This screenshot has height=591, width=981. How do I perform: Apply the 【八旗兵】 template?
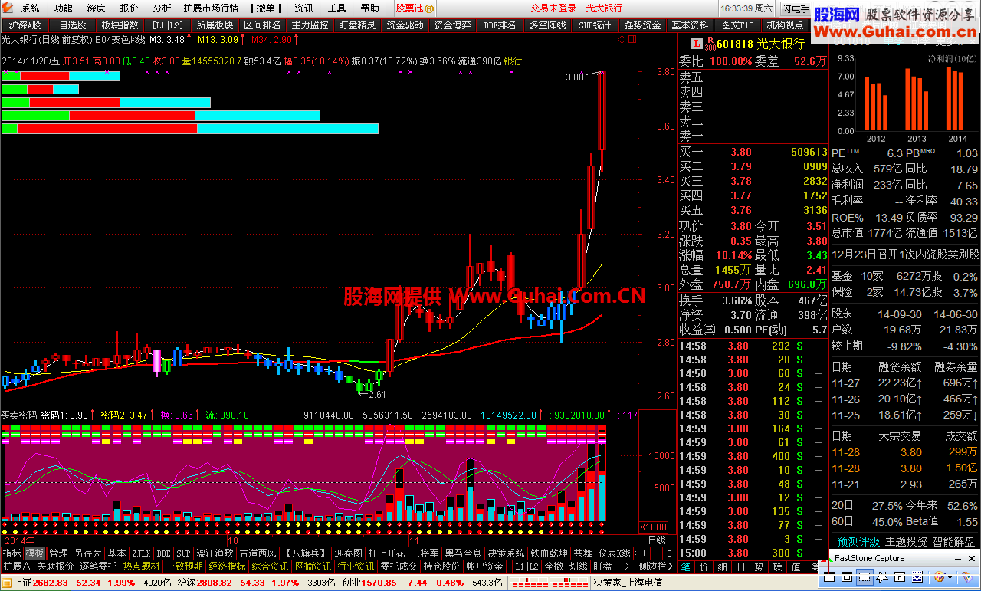[306, 553]
